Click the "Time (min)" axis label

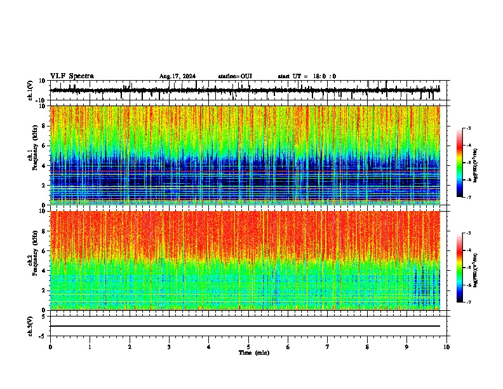click(254, 353)
